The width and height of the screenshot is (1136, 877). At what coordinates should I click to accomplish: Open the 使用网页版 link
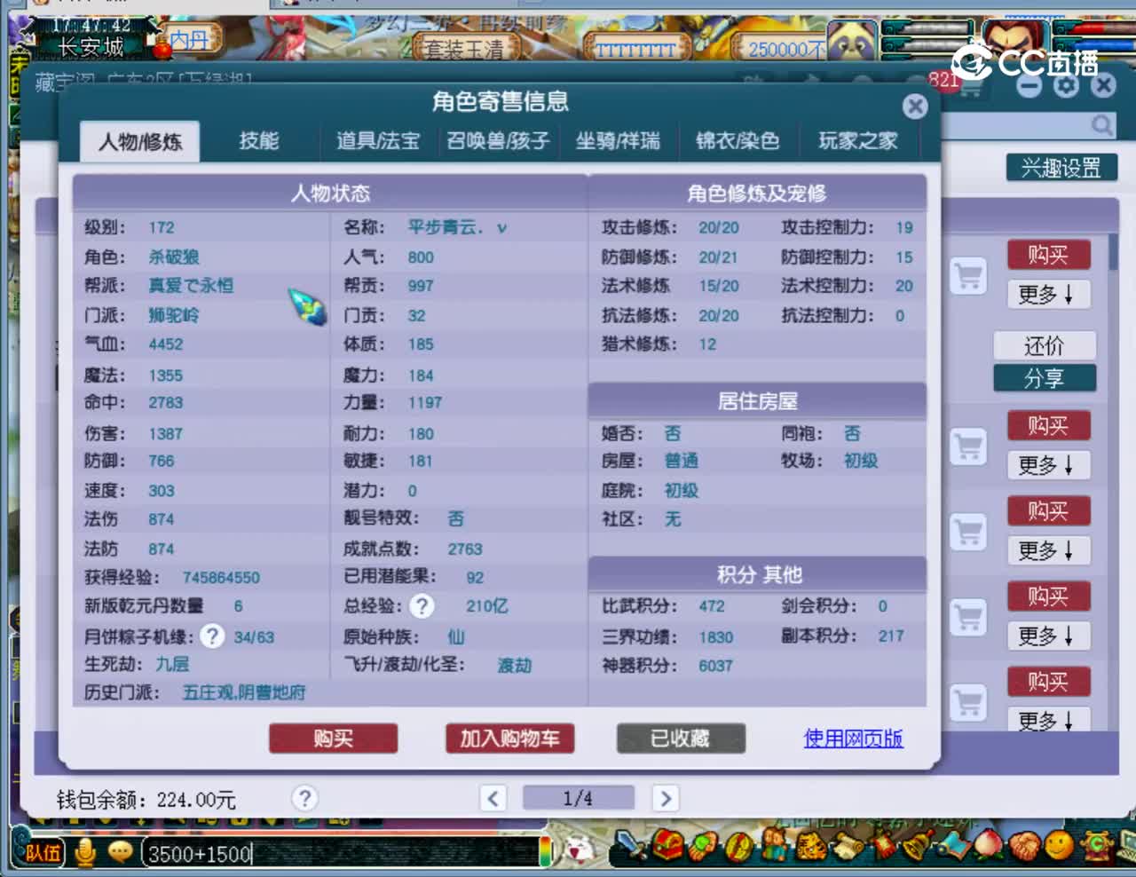click(x=853, y=739)
